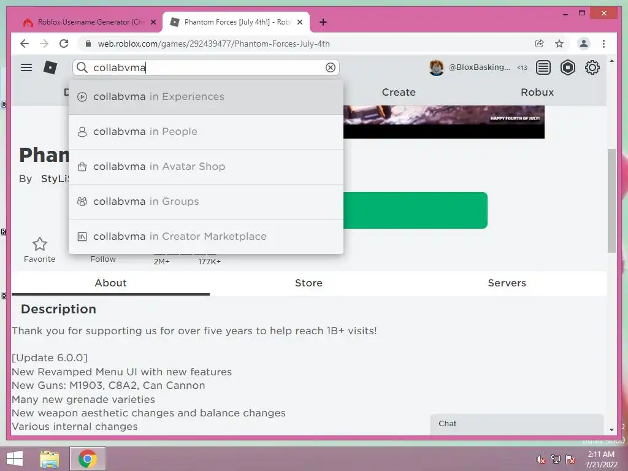Search collabvma in Experiences
Image resolution: width=628 pixels, height=471 pixels.
pyautogui.click(x=206, y=97)
